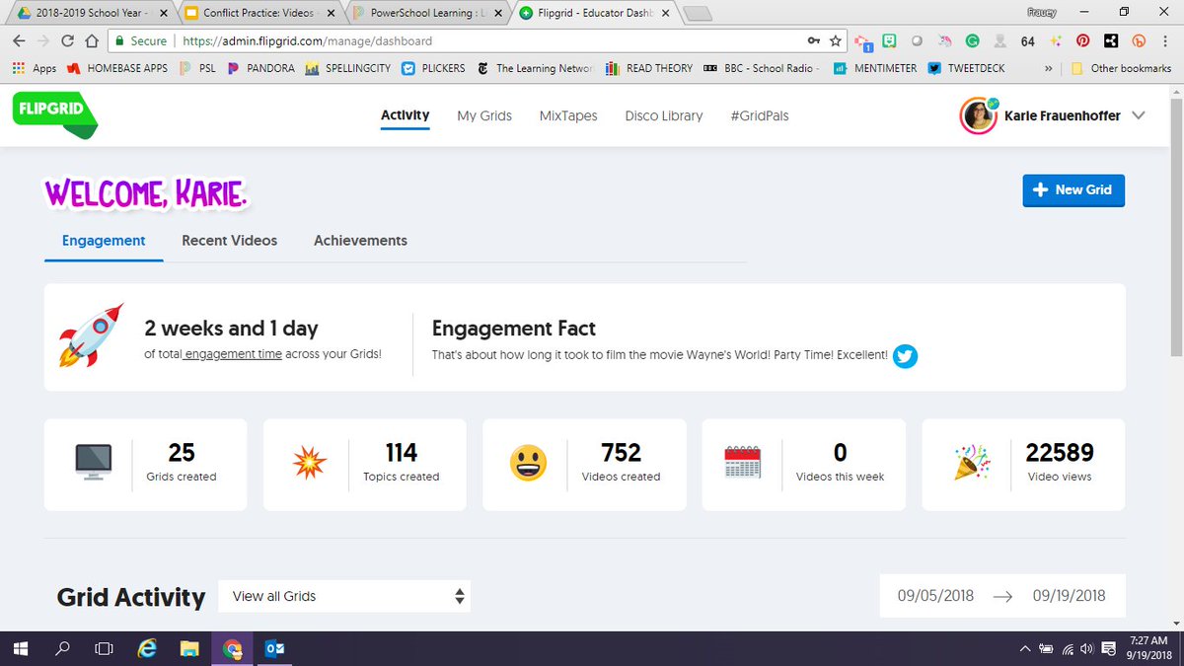Click the Flipgrid logo
This screenshot has width=1184, height=666.
pos(55,114)
